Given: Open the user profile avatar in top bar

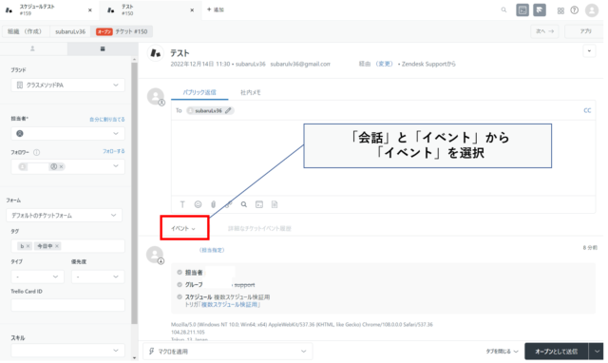Looking at the screenshot, I should [592, 10].
